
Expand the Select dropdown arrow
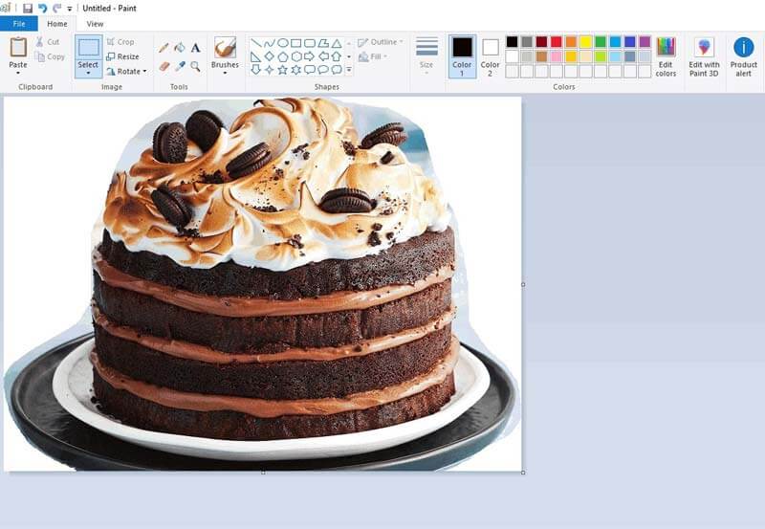[88, 74]
